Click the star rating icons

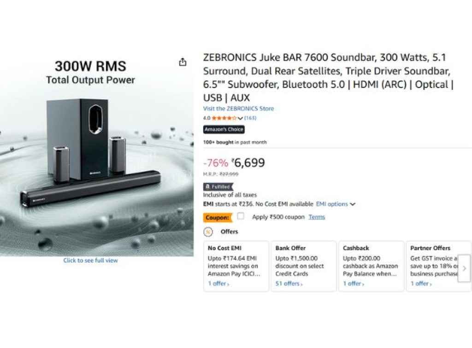(x=224, y=118)
